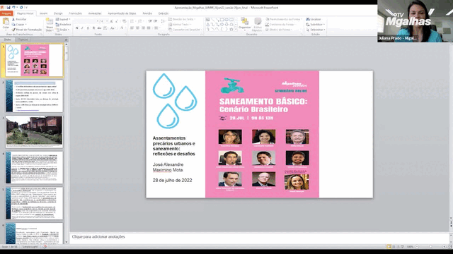Open the Layout dropdown
453x254 pixels.
coord(63,19)
